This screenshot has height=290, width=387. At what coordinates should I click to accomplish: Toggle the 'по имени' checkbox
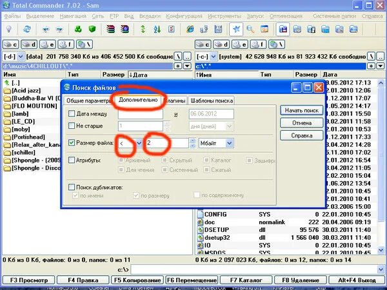point(75,195)
